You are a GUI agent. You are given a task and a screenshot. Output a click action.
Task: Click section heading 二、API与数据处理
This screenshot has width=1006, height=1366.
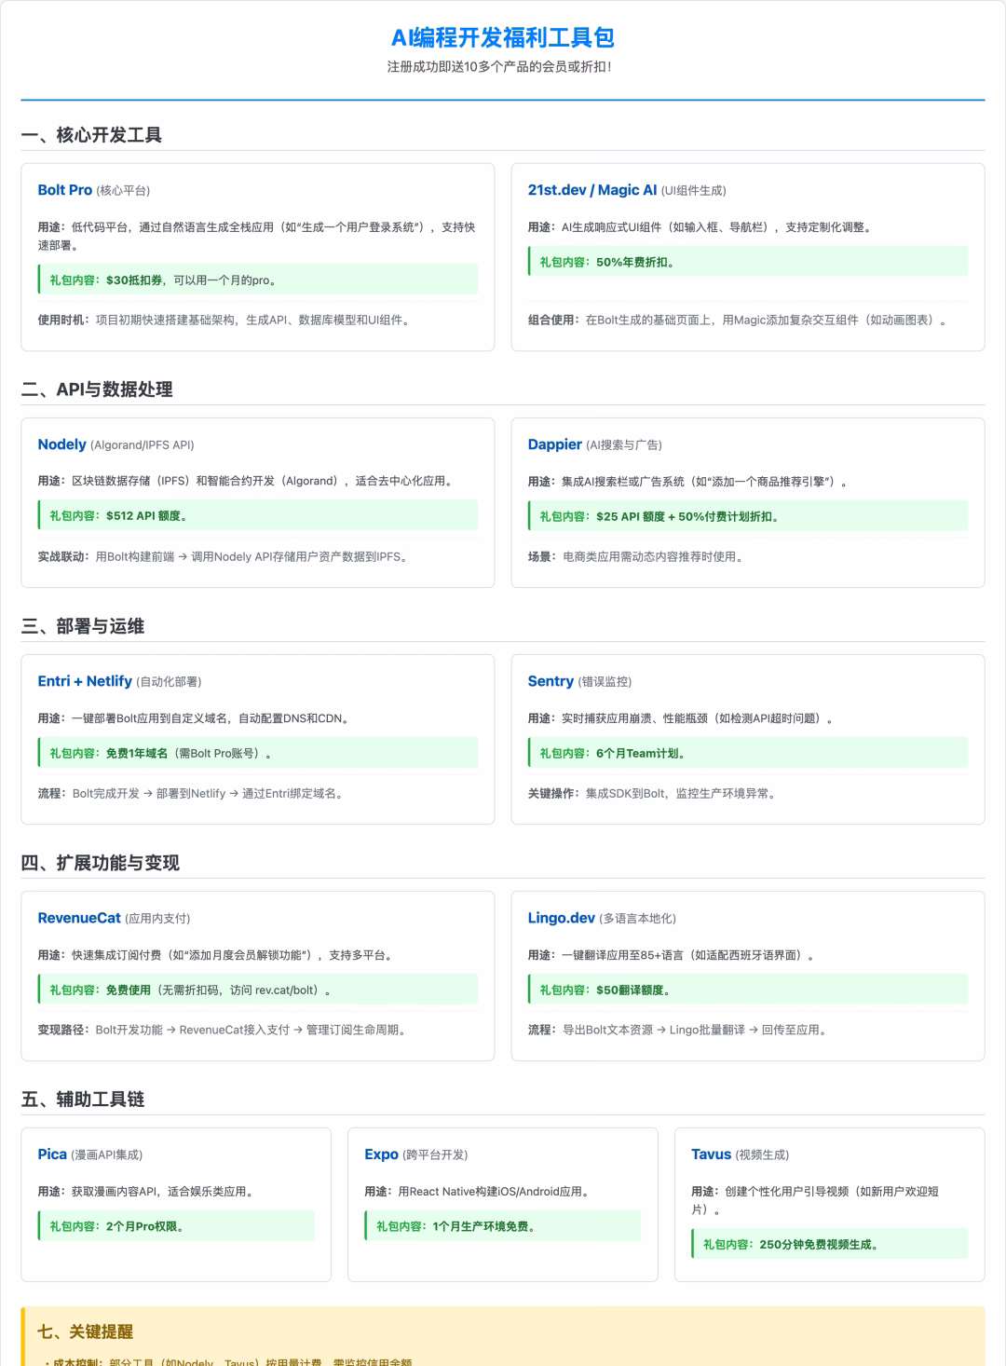coord(98,390)
